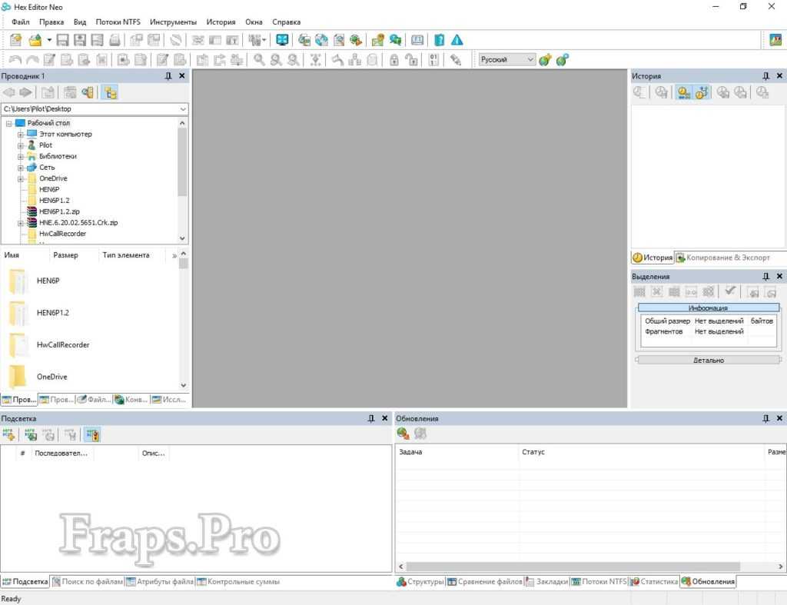The width and height of the screenshot is (787, 605).
Task: Click the New file toolbar icon
Action: [15, 40]
